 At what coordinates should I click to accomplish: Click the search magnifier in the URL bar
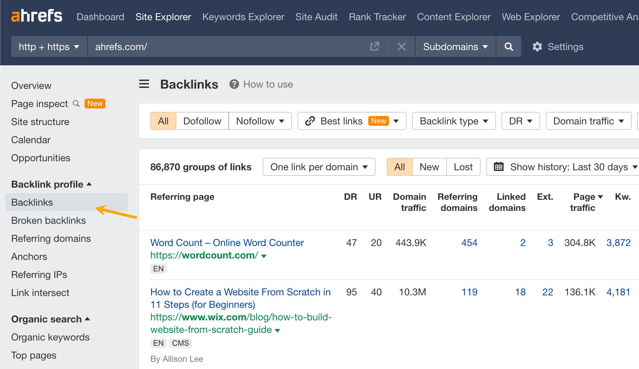point(508,47)
